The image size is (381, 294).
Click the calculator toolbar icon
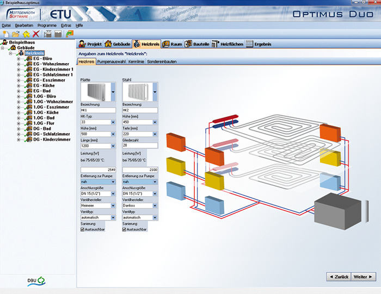[x=58, y=34]
